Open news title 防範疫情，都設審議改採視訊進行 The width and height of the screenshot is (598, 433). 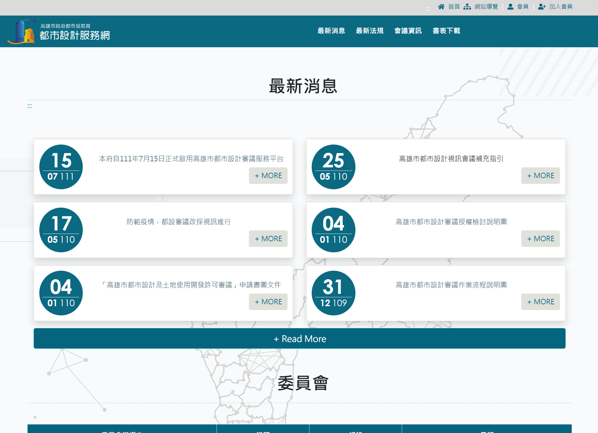click(x=179, y=222)
